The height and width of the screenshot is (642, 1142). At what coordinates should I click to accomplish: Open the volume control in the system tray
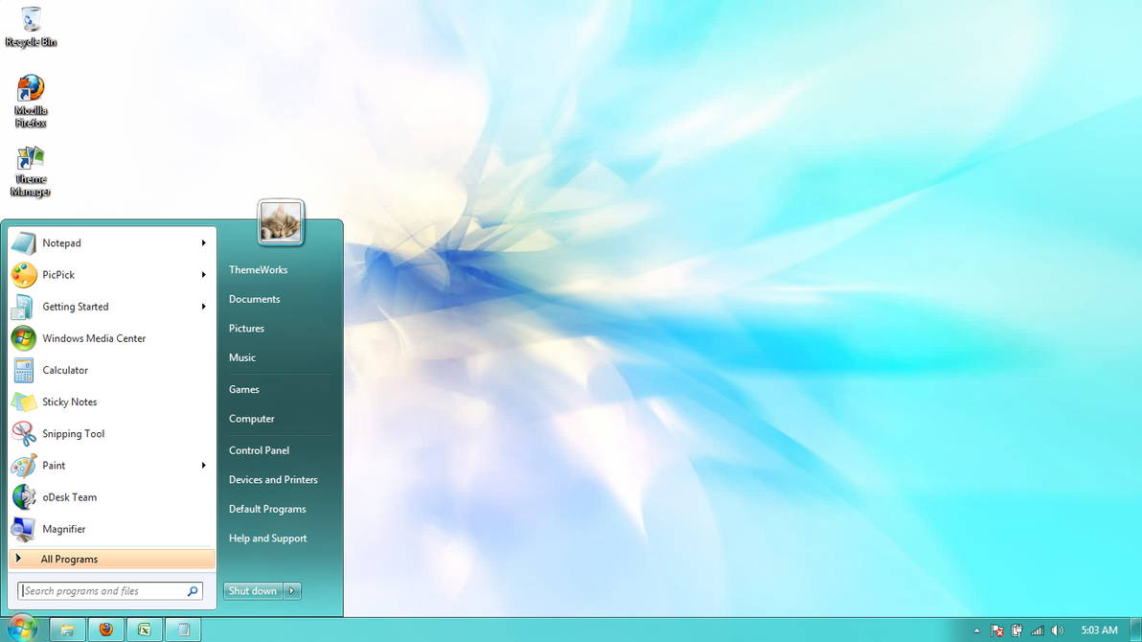[x=1057, y=630]
